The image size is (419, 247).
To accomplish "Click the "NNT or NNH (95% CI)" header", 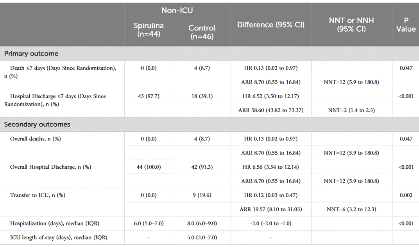I will (351, 25).
